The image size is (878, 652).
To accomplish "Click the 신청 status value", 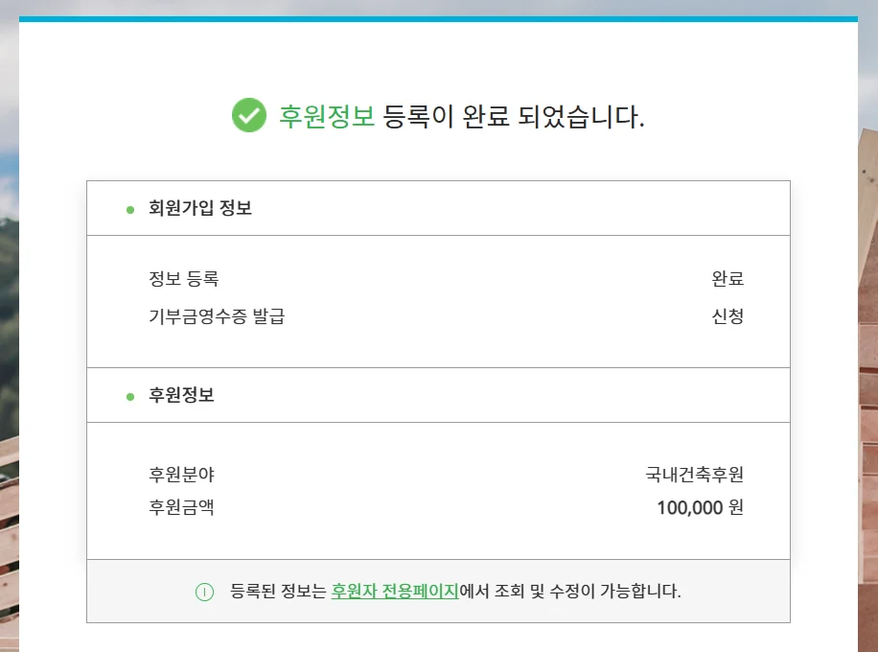I will pyautogui.click(x=728, y=315).
